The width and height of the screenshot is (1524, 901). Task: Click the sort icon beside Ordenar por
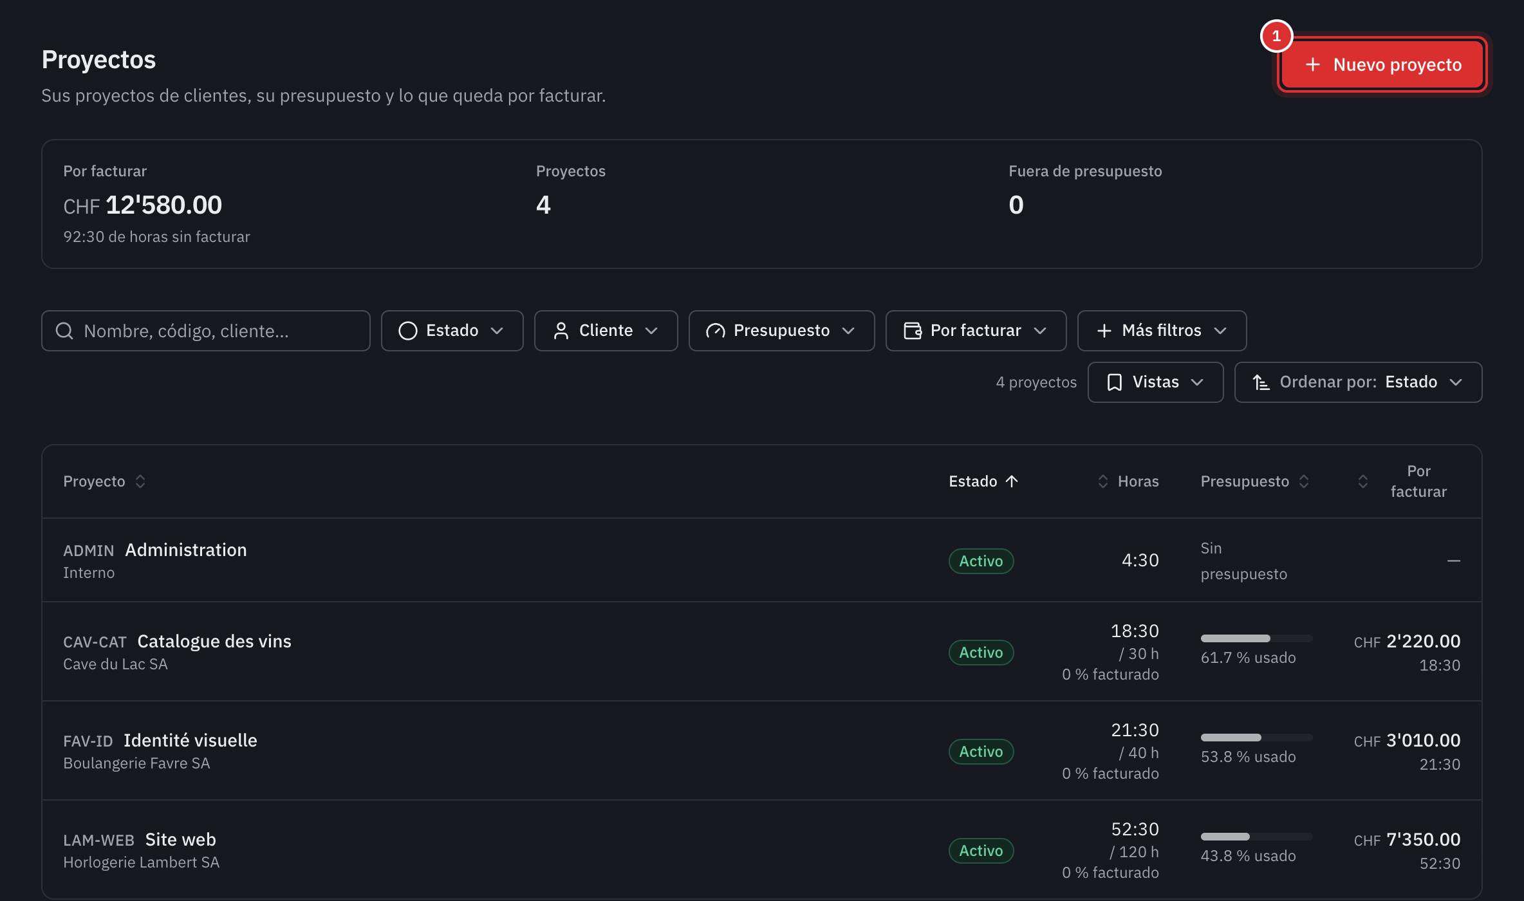[x=1261, y=382]
